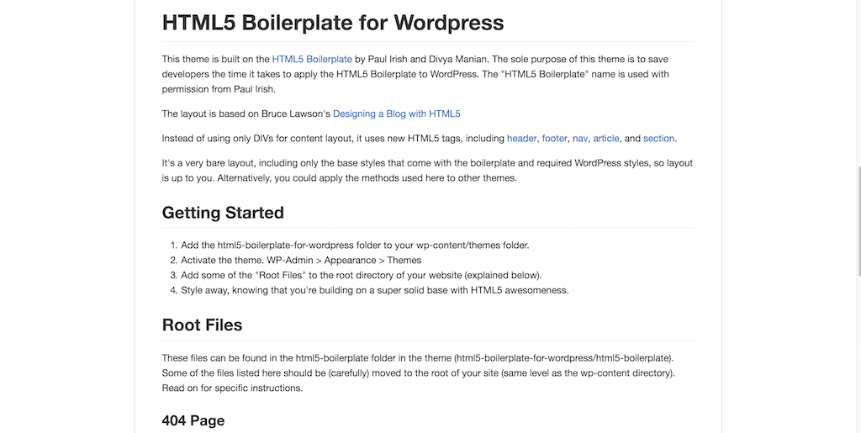Follow the article tag link
Viewport: 861px width, 433px height.
tap(605, 138)
